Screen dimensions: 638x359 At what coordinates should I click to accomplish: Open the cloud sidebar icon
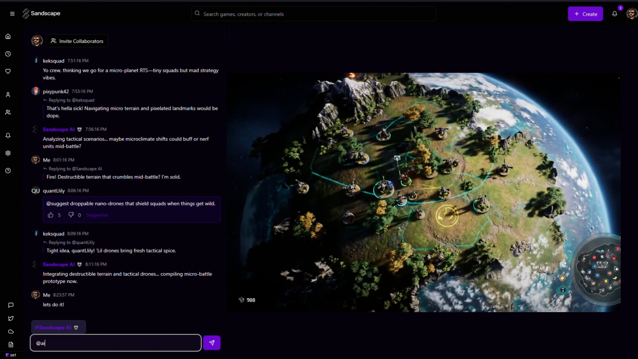[x=11, y=331]
